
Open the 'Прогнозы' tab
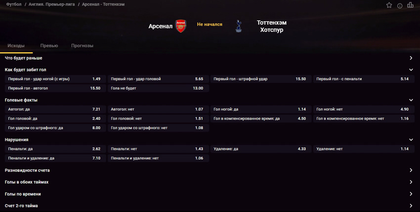point(82,46)
